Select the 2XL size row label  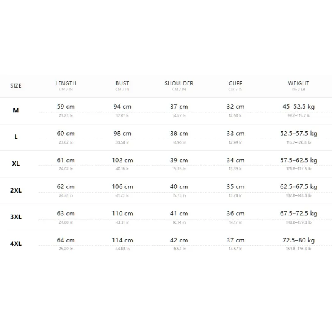(x=16, y=190)
